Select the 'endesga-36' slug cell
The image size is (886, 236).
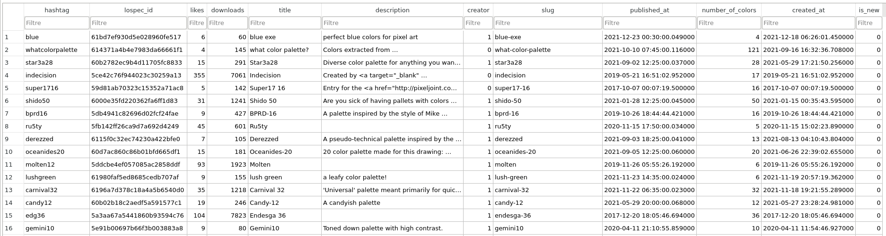(x=548, y=215)
